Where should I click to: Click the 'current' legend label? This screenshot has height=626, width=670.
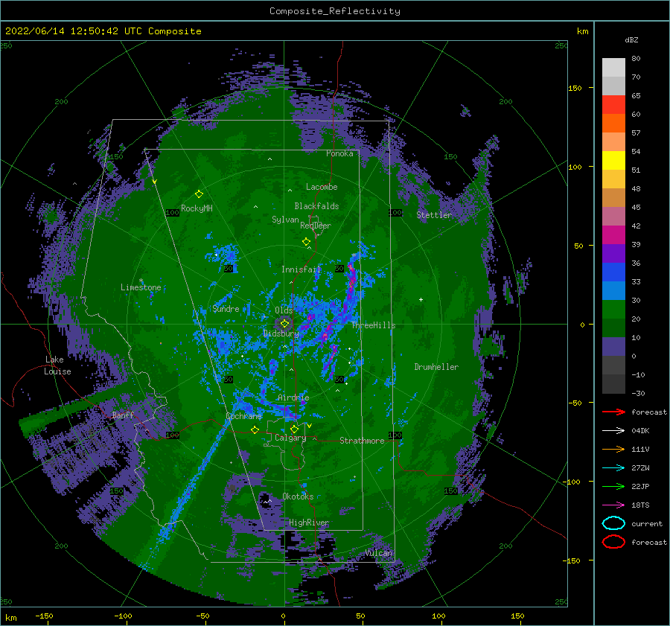point(647,523)
